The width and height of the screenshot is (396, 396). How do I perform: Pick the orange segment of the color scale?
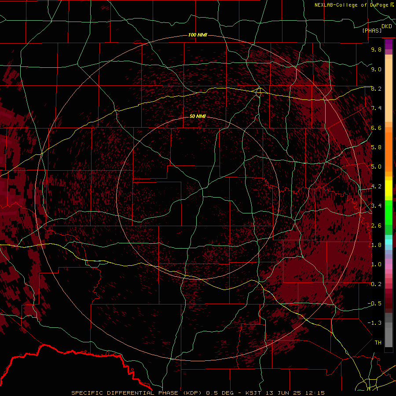(389, 151)
